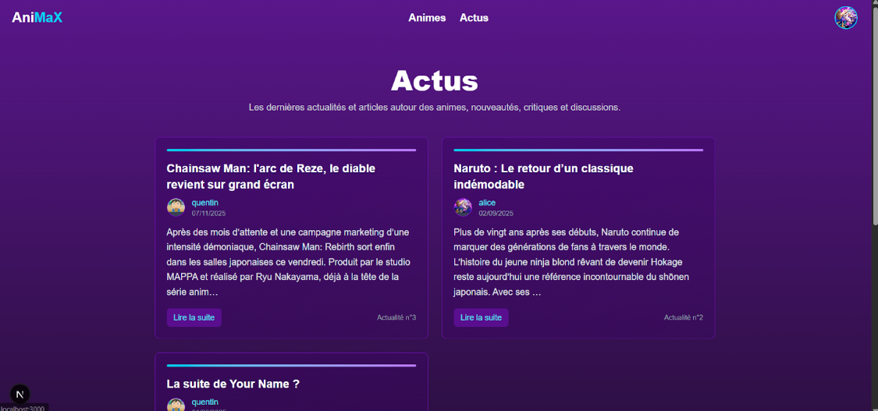Go to the Animes navigation item
This screenshot has height=411, width=878.
coord(427,18)
